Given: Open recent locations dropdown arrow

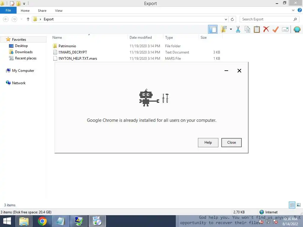Looking at the screenshot, I should click(x=21, y=19).
